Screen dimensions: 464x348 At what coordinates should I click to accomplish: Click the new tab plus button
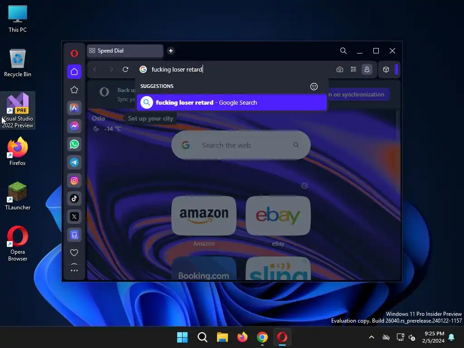point(171,51)
